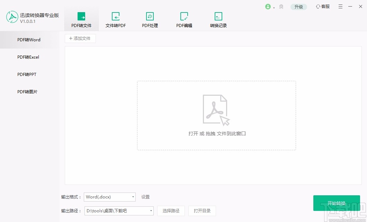Open the output format dropdown
The height and width of the screenshot is (222, 367).
(x=133, y=197)
